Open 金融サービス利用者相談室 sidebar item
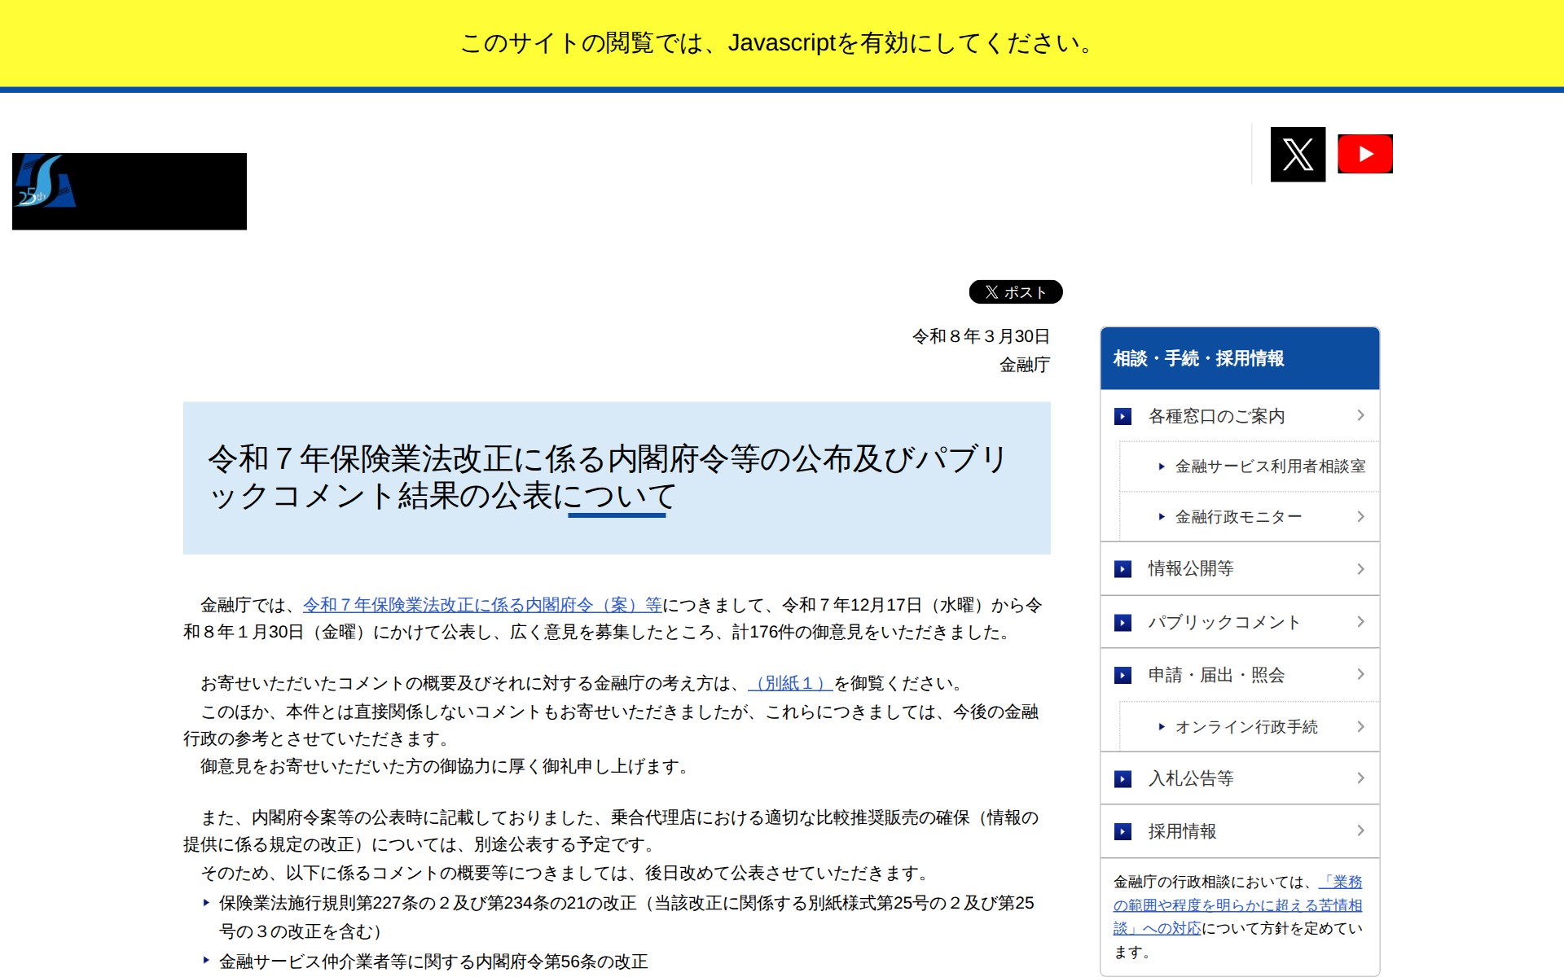Image resolution: width=1564 pixels, height=977 pixels. pos(1269,467)
